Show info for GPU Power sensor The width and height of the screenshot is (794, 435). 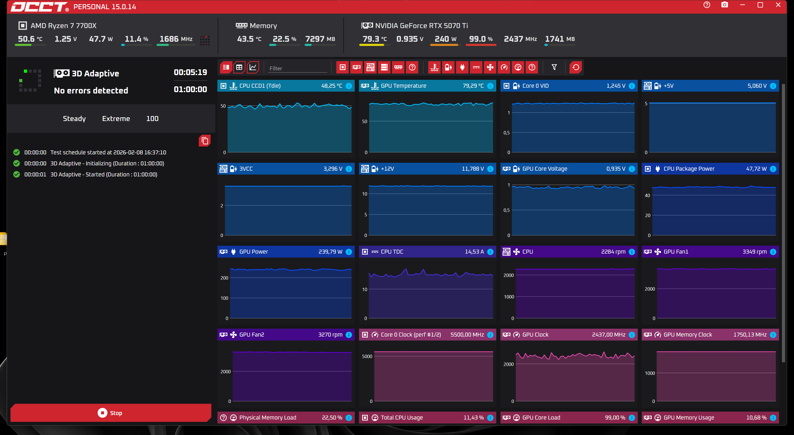[349, 252]
